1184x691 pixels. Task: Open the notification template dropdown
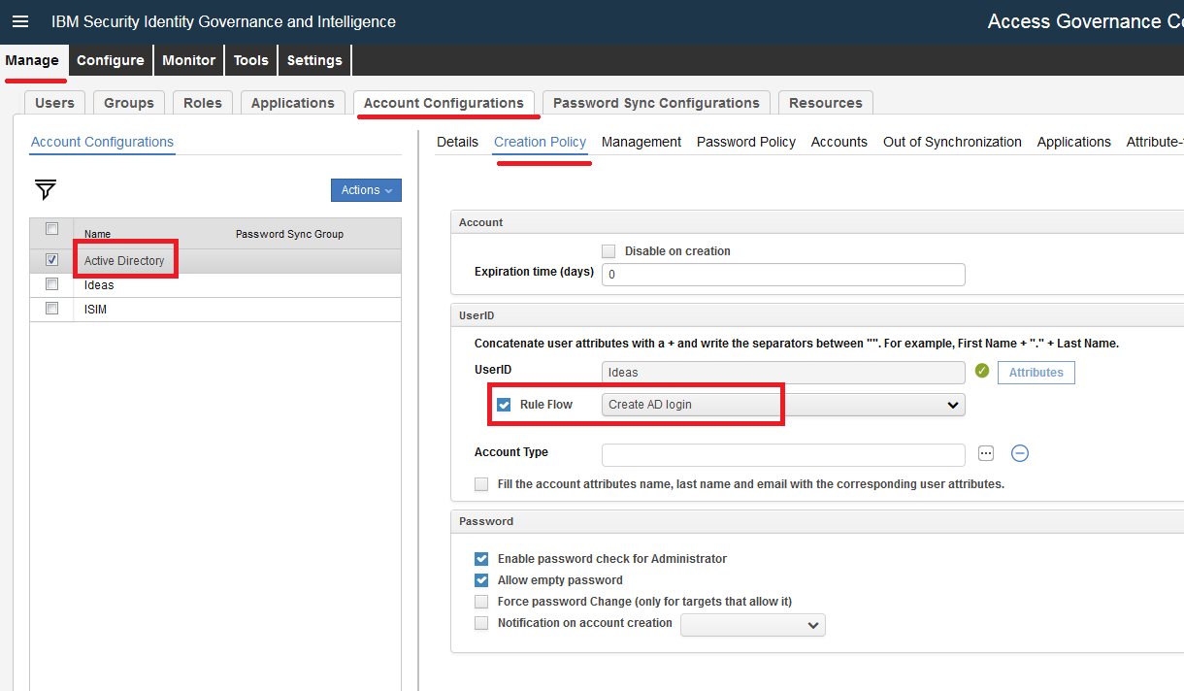[x=753, y=625]
